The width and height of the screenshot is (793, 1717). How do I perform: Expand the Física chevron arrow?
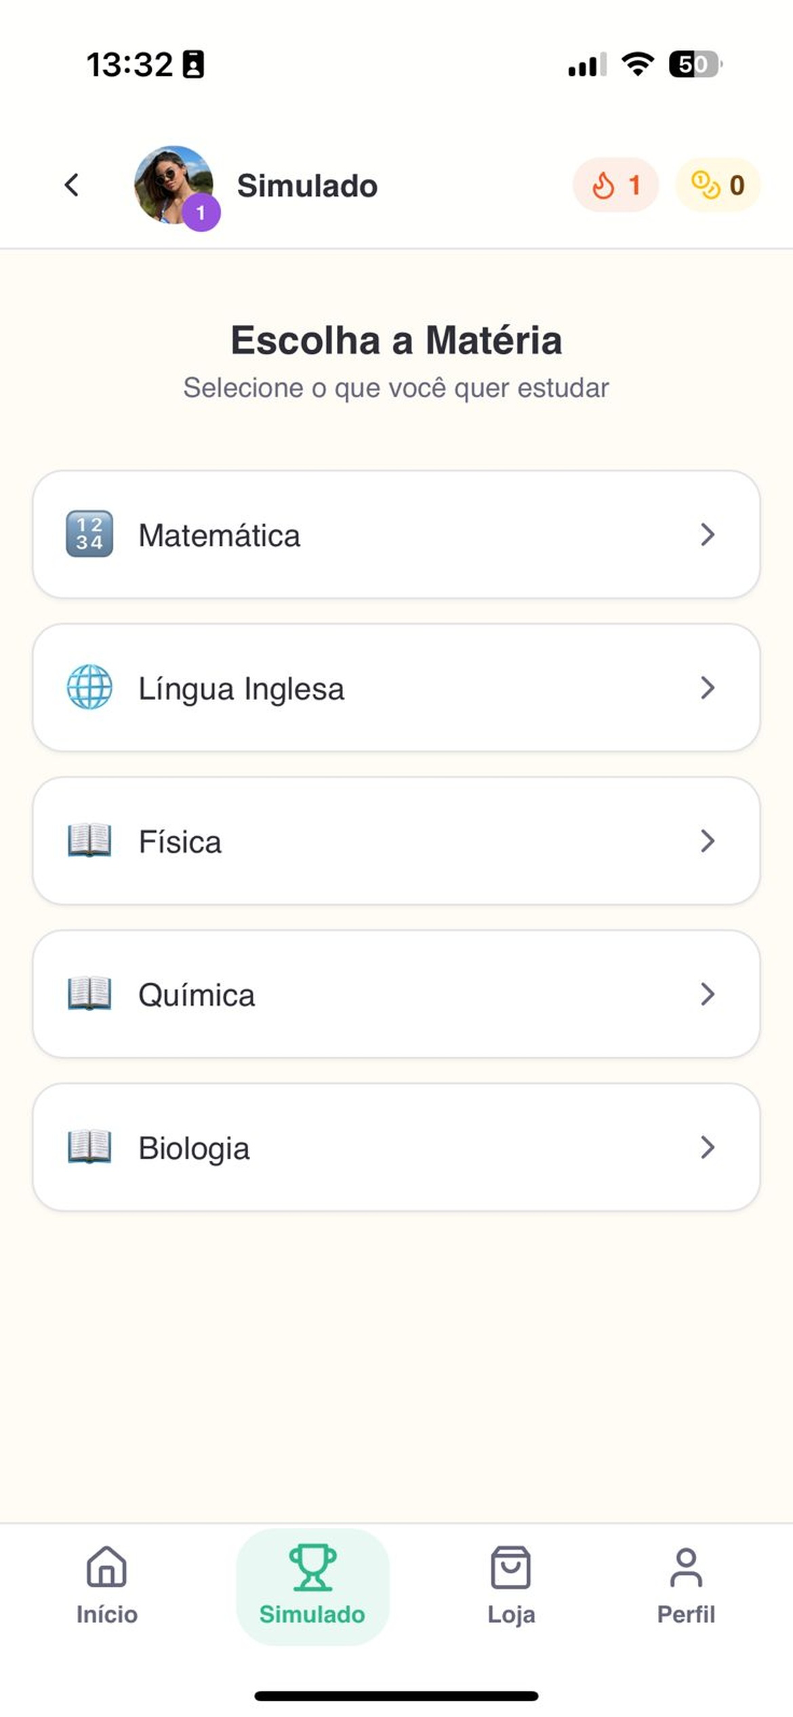pyautogui.click(x=708, y=841)
